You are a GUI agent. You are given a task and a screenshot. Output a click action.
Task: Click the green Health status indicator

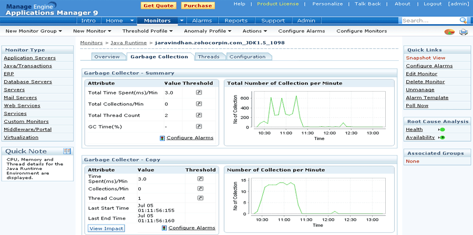[441, 130]
